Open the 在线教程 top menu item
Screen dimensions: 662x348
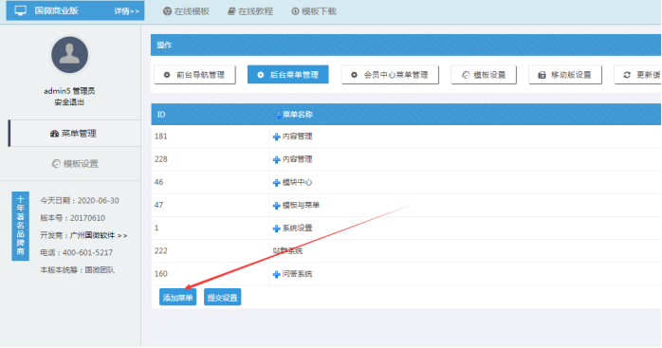(x=250, y=11)
